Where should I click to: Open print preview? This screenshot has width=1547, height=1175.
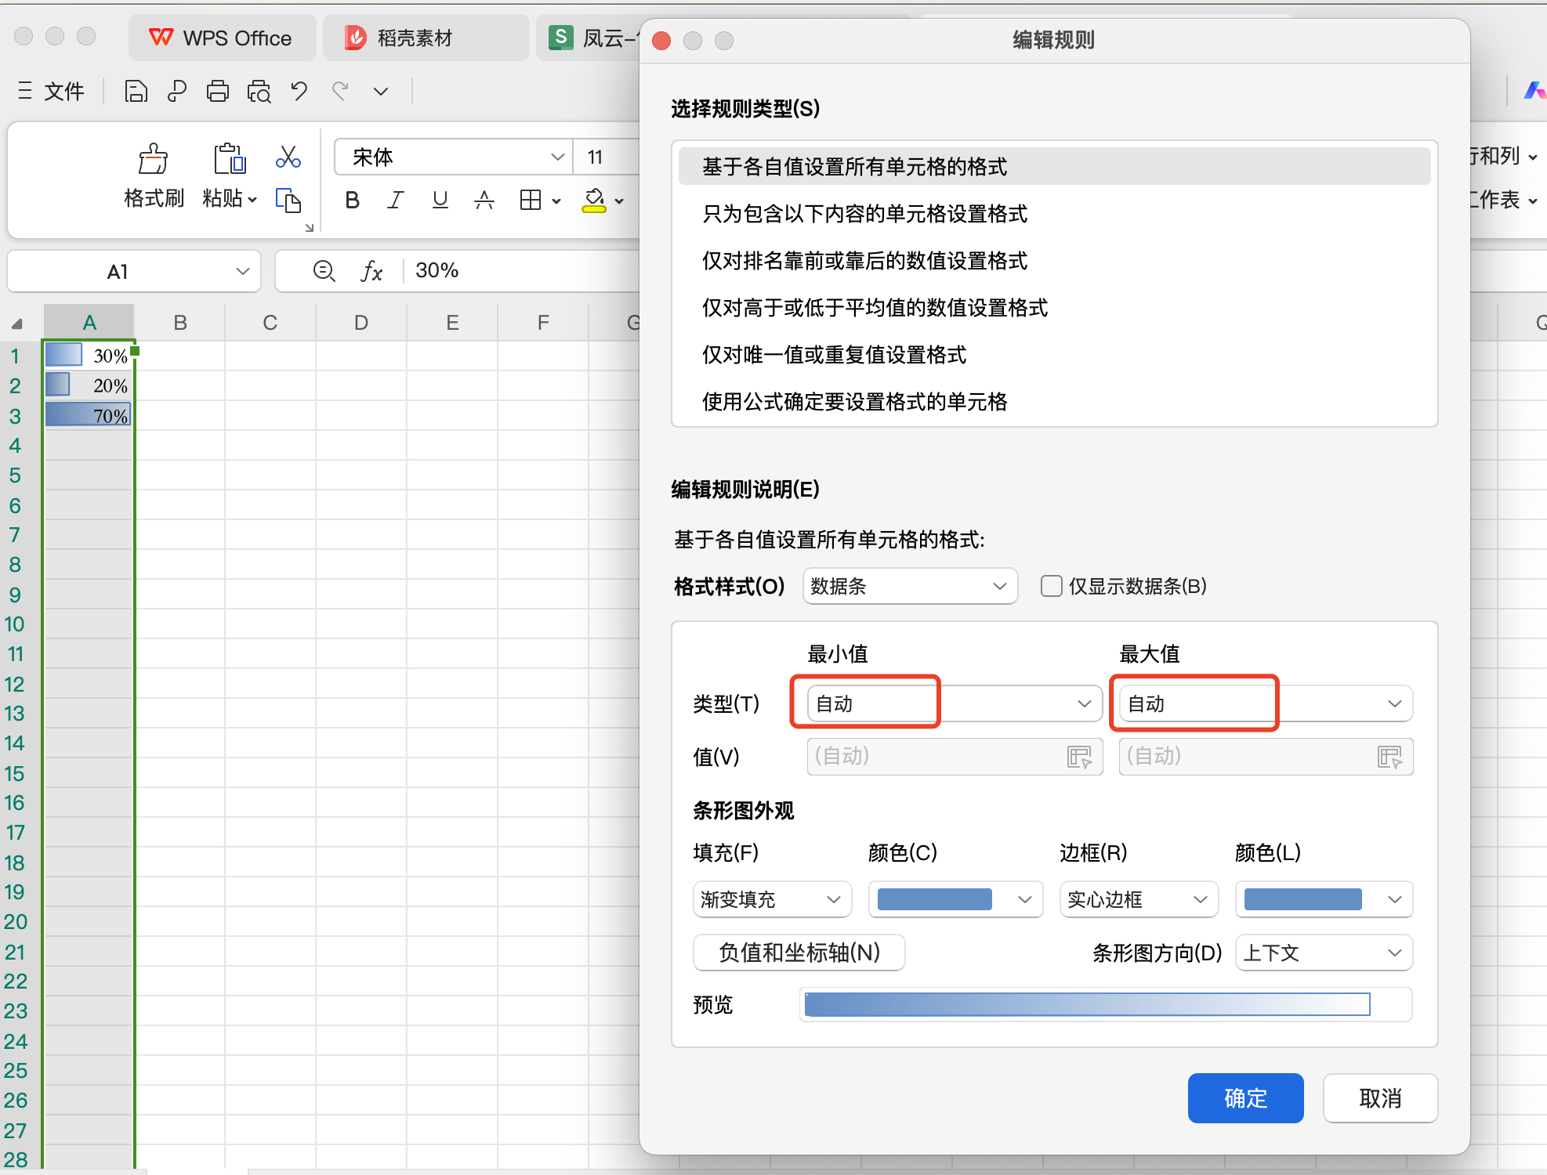coord(259,91)
